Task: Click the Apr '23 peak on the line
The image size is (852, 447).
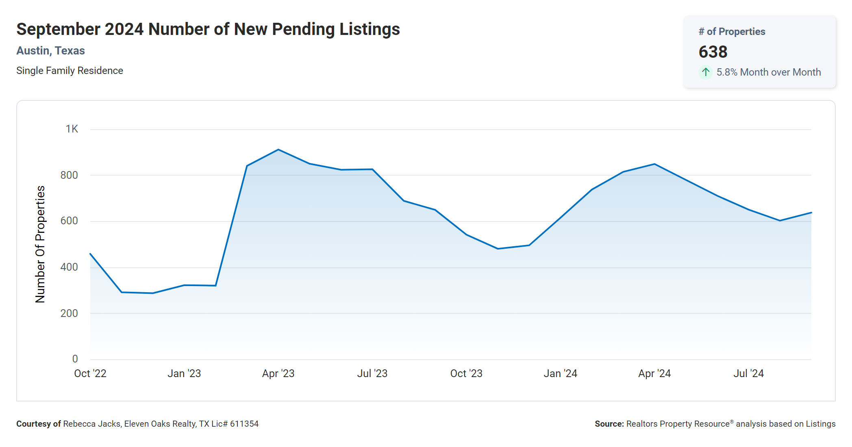Action: [x=278, y=150]
